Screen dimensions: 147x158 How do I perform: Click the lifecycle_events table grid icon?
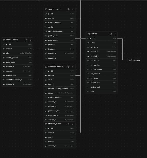point(46,124)
